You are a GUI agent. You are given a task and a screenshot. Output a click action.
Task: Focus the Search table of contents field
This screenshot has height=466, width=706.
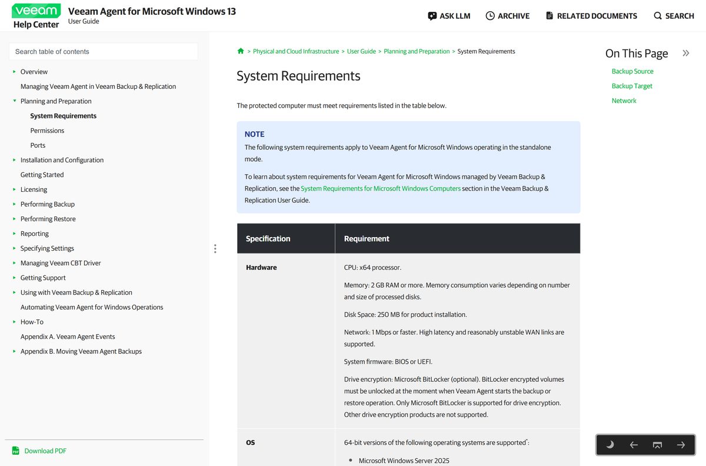[x=104, y=52]
